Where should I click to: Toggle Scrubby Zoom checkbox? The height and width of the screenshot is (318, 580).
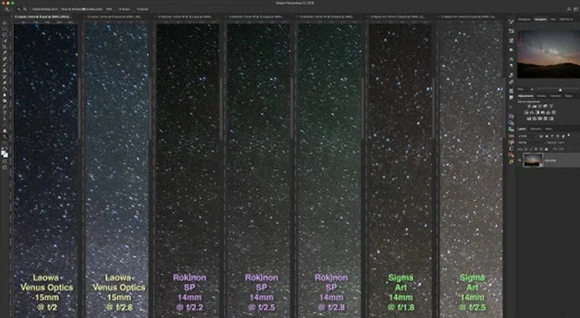[84, 8]
